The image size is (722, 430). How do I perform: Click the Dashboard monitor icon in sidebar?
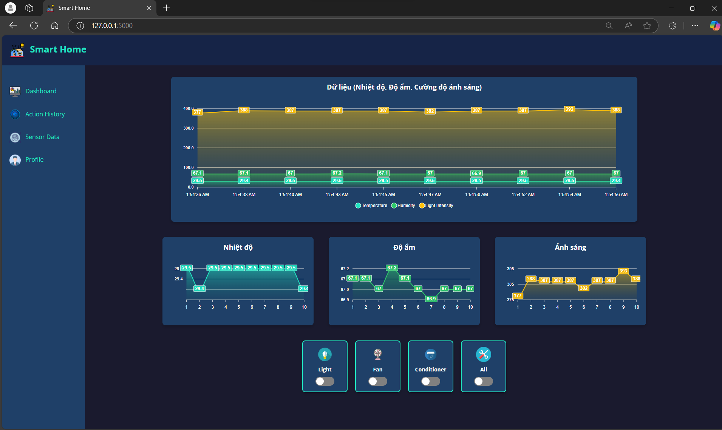pos(15,91)
